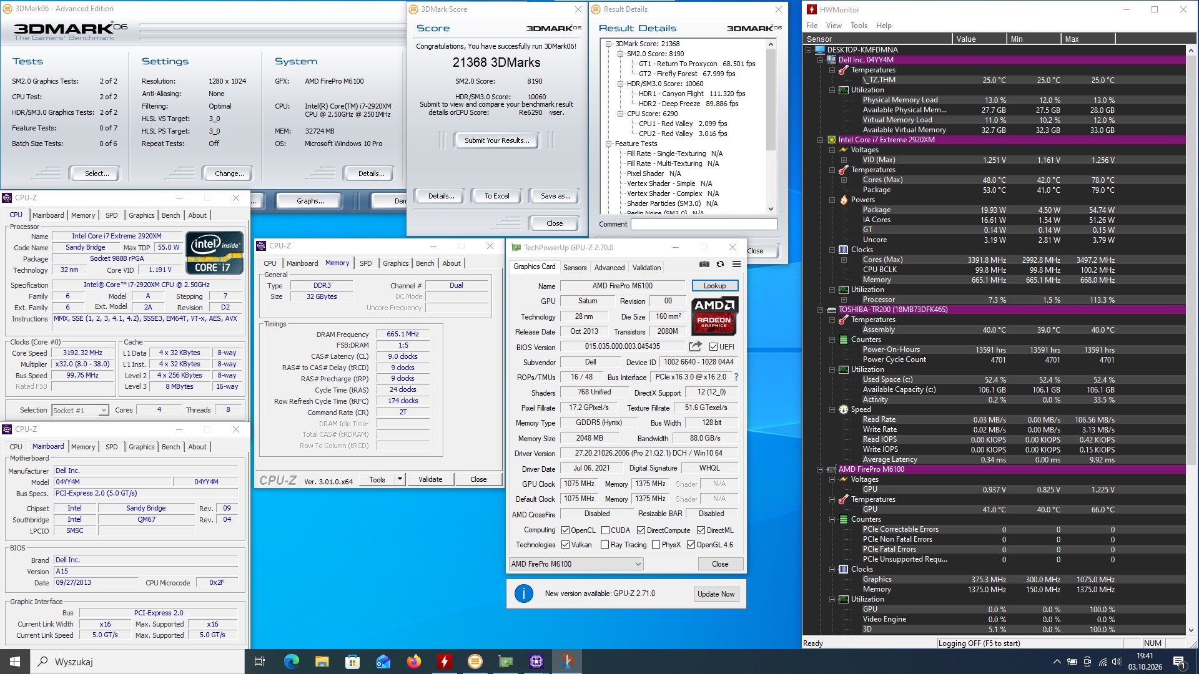Collapse the Intel Core i7 Extreme 2920XM node
The image size is (1199, 674).
click(x=820, y=140)
